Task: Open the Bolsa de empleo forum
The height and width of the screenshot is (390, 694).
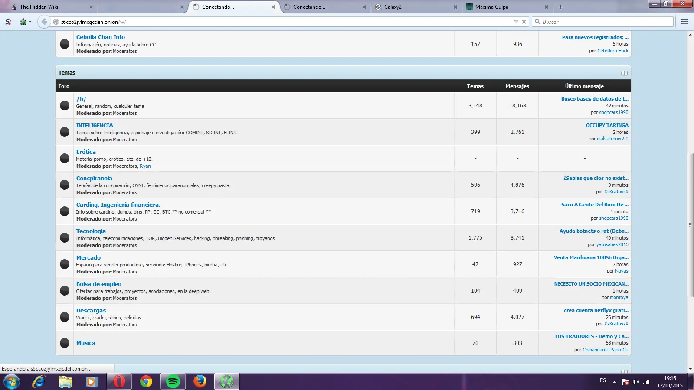Action: [99, 284]
